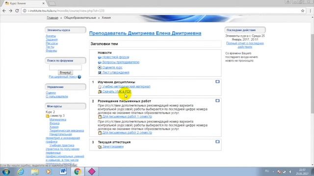Image resolution: width=314 pixels, height=176 pixels.
Task: Open Для письменных работ 2 семестр
Action: 127,132
